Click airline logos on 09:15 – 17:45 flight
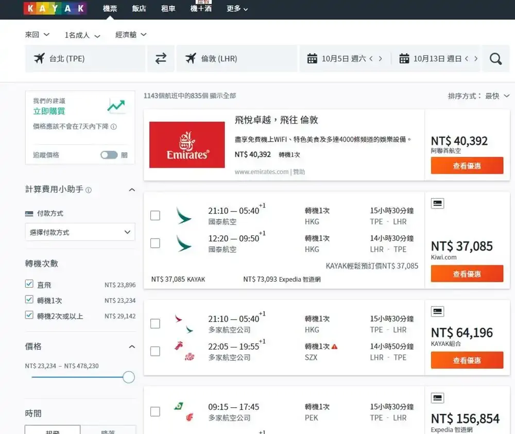This screenshot has width=515, height=434. point(184,412)
